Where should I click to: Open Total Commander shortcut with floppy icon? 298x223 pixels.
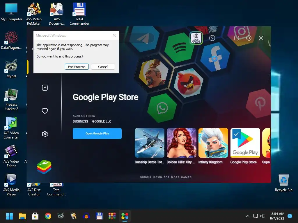79,14
